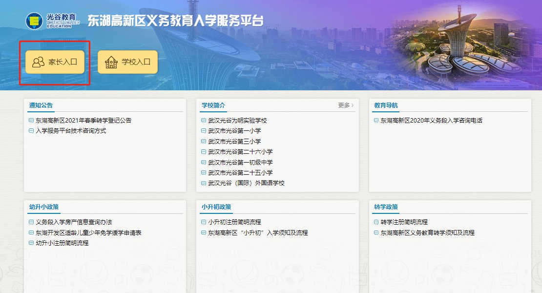Image resolution: width=542 pixels, height=293 pixels.
Task: Click bullet icon beside 转学注册简明流程
Action: coord(376,222)
